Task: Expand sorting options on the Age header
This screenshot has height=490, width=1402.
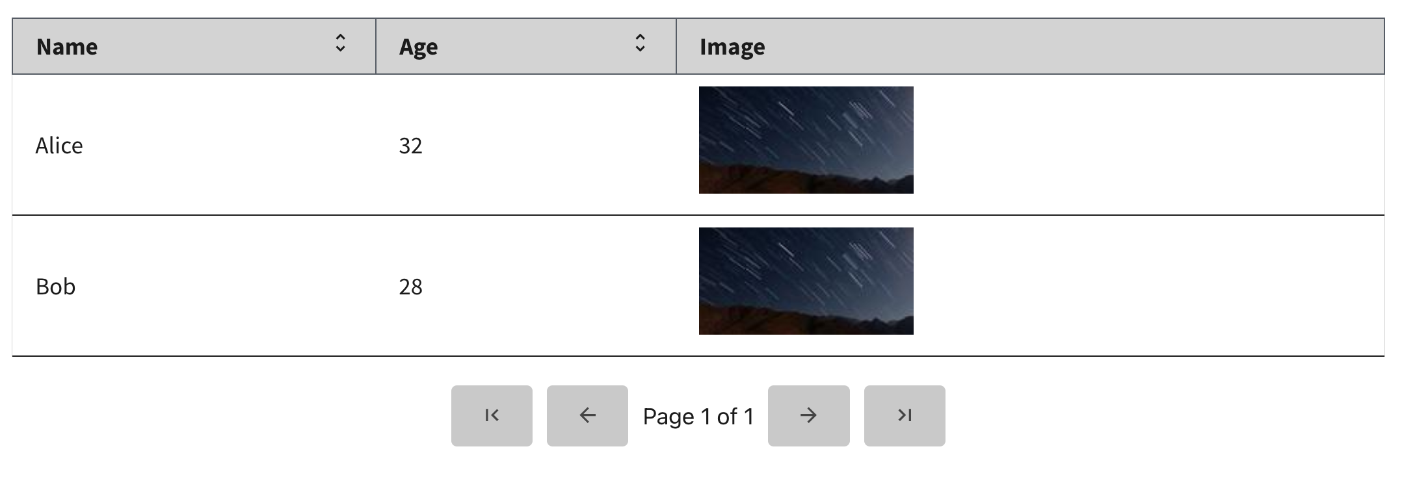Action: [x=641, y=45]
